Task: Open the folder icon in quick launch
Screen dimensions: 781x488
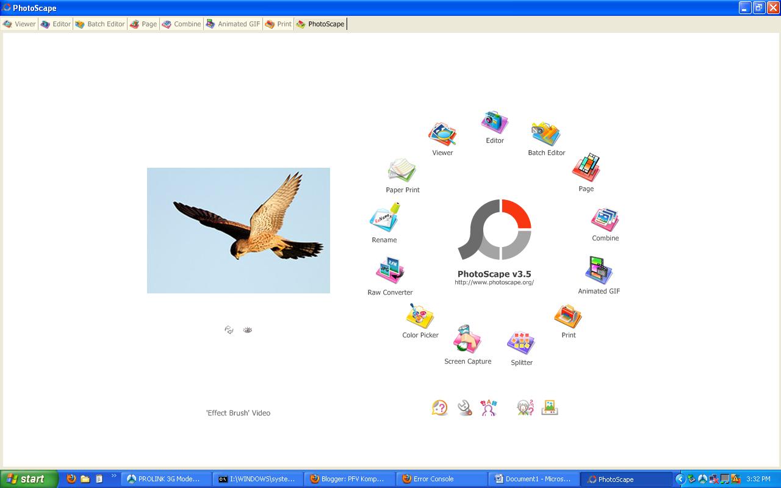Action: [x=85, y=479]
